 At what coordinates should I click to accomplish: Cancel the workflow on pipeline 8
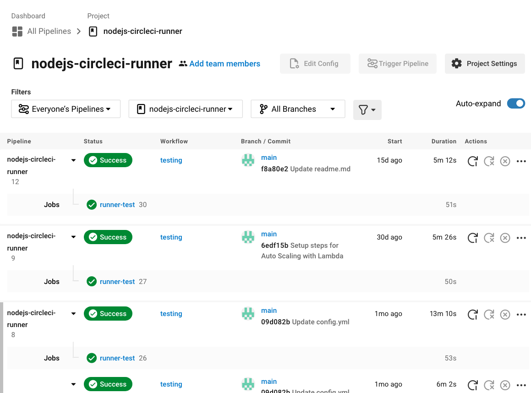(505, 314)
